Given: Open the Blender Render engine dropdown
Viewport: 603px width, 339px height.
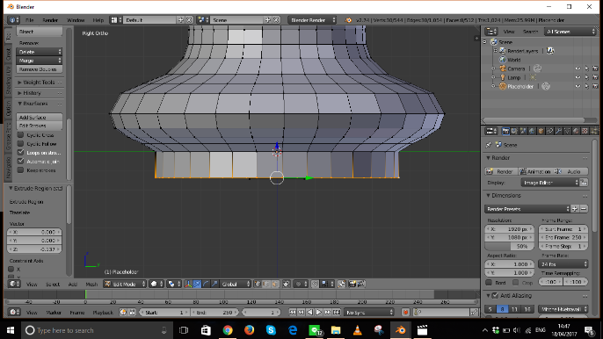Looking at the screenshot, I should click(312, 20).
